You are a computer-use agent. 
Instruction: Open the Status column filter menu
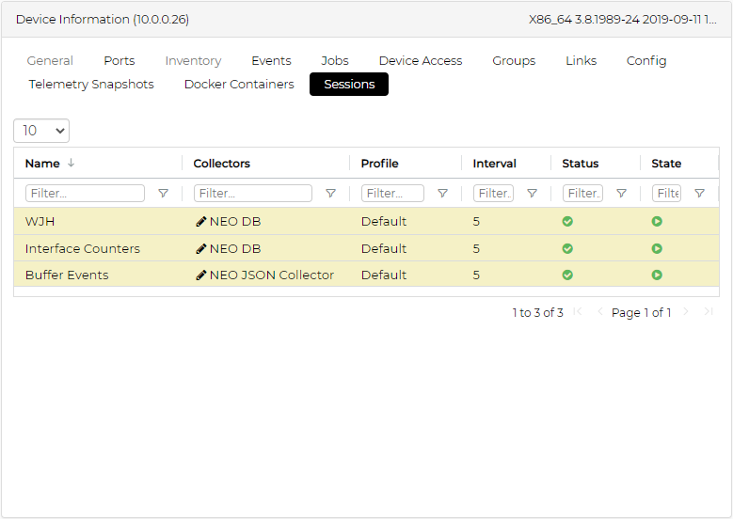click(621, 194)
